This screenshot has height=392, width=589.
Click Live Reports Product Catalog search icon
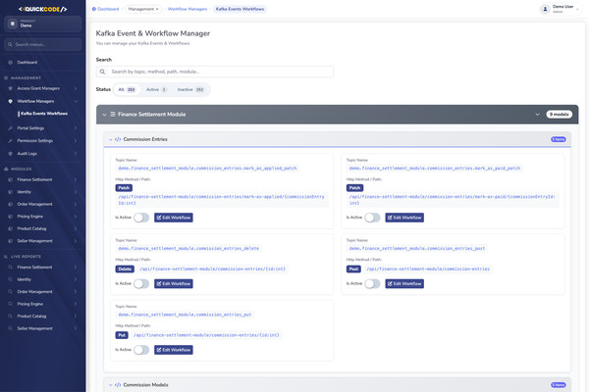point(10,317)
